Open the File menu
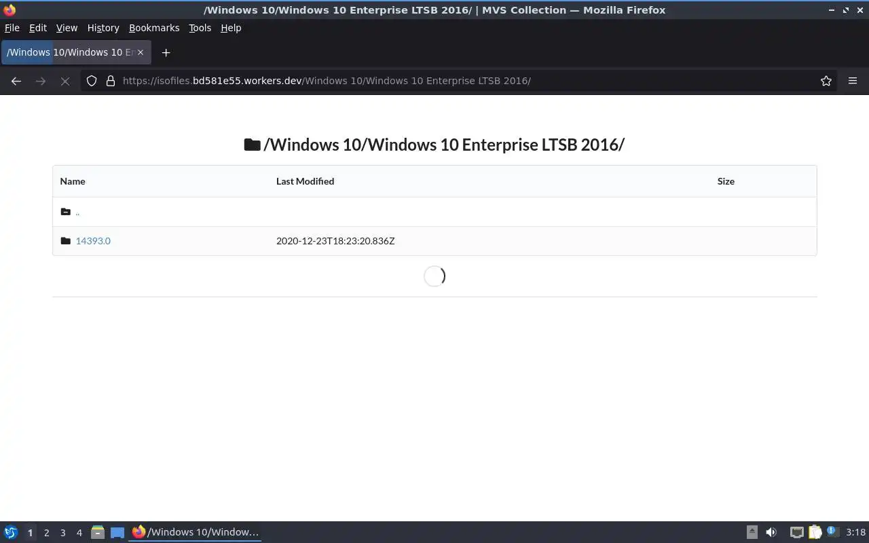 [x=12, y=28]
